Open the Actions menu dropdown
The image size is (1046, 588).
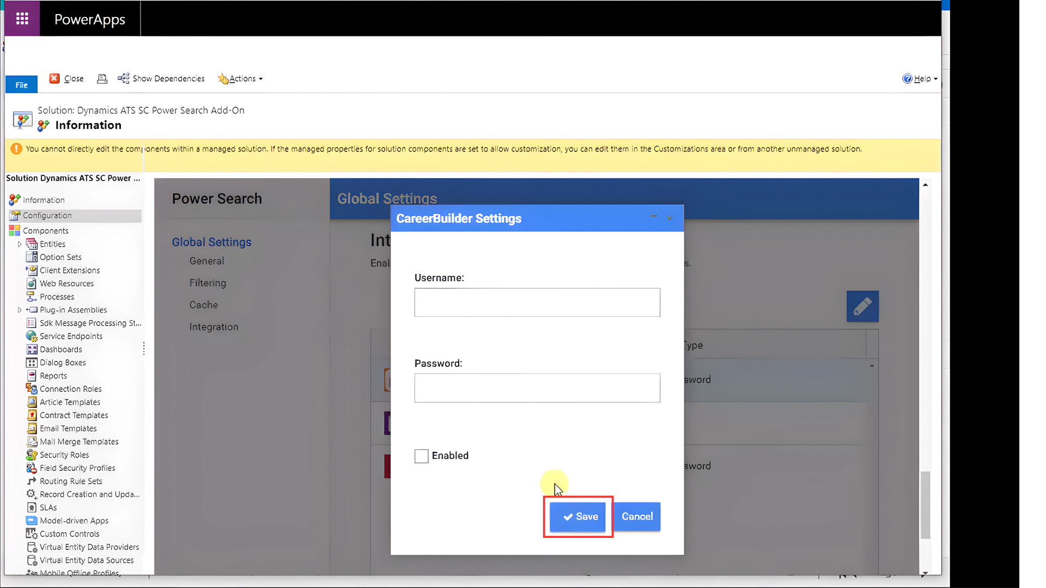tap(240, 79)
